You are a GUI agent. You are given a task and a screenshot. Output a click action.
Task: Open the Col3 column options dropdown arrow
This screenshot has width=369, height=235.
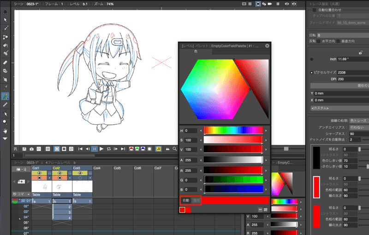click(90, 178)
